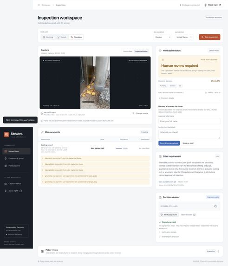Click the confidence bar in Seating sound row
Viewport: 228px width, 266px height.
(x=119, y=149)
